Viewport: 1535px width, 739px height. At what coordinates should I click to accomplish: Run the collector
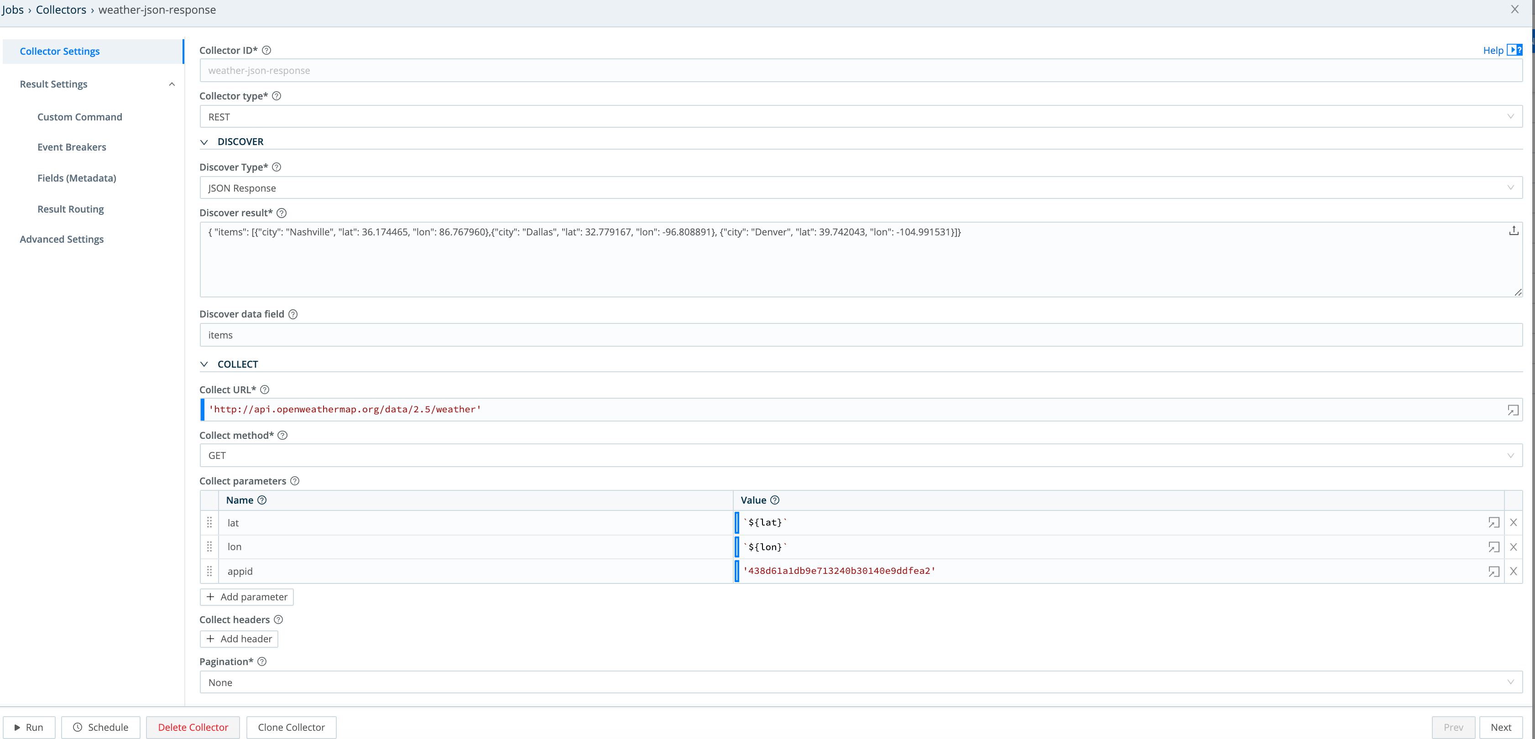[x=29, y=727]
